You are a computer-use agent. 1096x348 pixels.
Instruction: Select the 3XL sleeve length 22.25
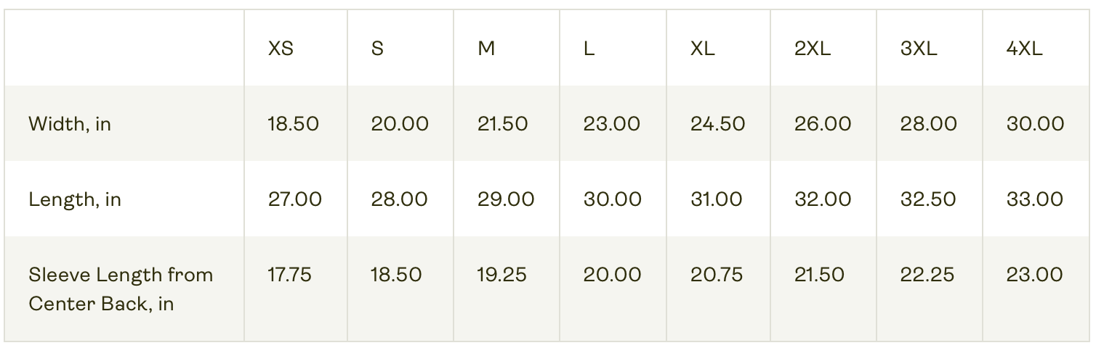click(927, 275)
